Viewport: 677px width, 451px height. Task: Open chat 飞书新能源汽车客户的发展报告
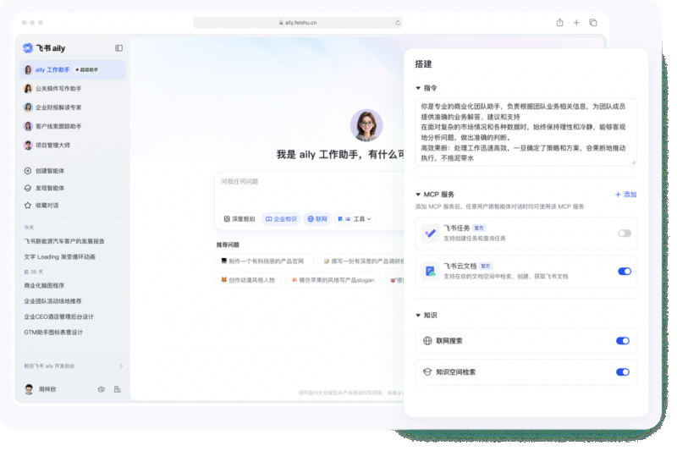(x=64, y=241)
